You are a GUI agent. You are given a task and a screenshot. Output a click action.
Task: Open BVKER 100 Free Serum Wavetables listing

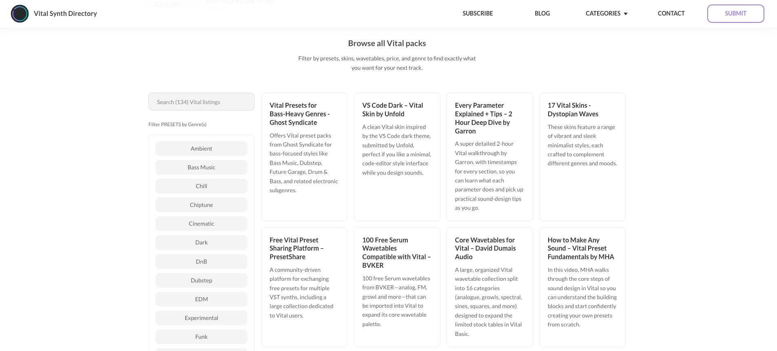coord(396,252)
